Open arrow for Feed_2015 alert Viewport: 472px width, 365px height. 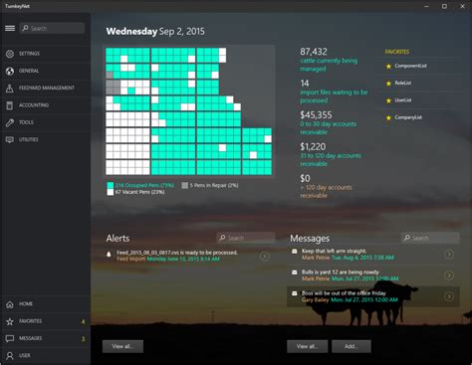[265, 257]
